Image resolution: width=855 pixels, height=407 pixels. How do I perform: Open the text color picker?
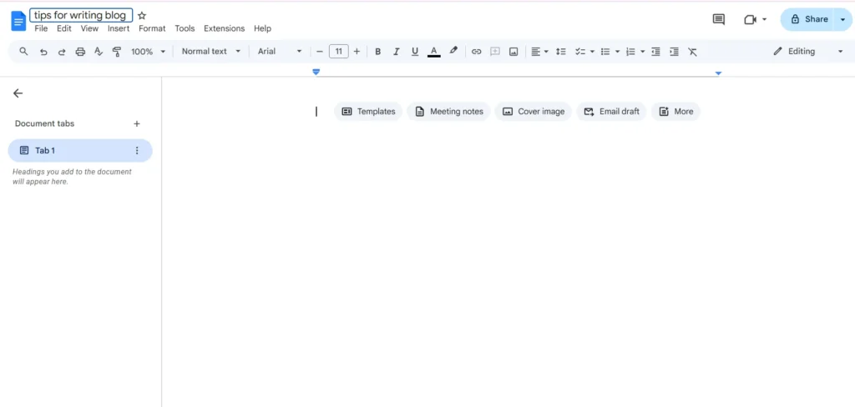click(x=434, y=52)
